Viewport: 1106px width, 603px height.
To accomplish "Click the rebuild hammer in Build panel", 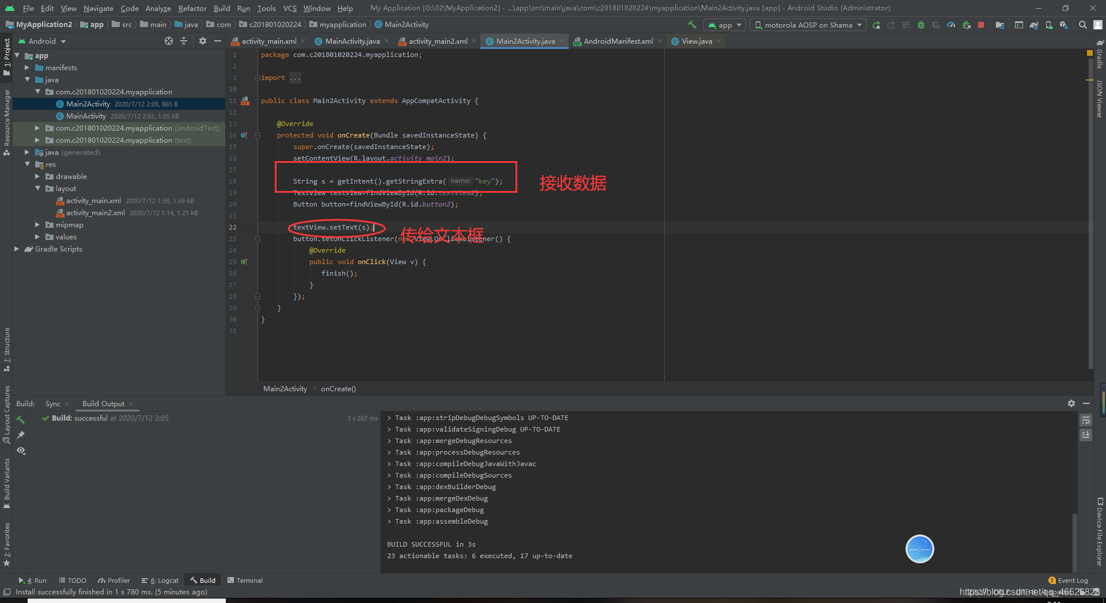I will [21, 419].
